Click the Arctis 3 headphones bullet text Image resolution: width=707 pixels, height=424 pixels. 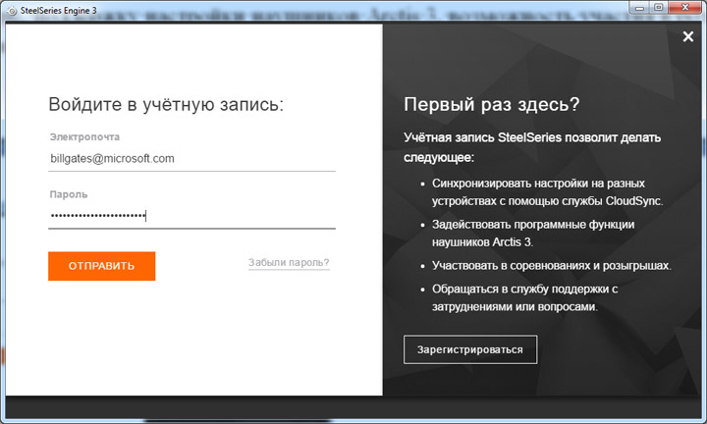[x=533, y=233]
